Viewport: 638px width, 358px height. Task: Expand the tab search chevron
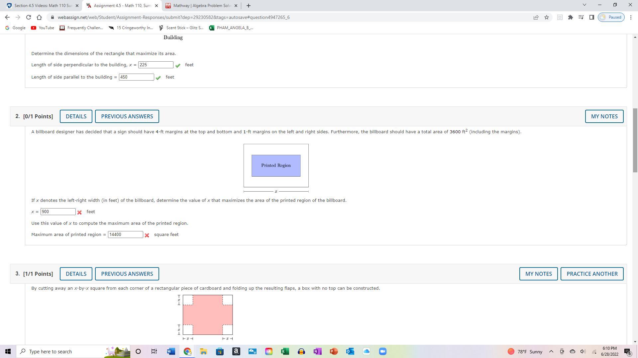pyautogui.click(x=585, y=5)
